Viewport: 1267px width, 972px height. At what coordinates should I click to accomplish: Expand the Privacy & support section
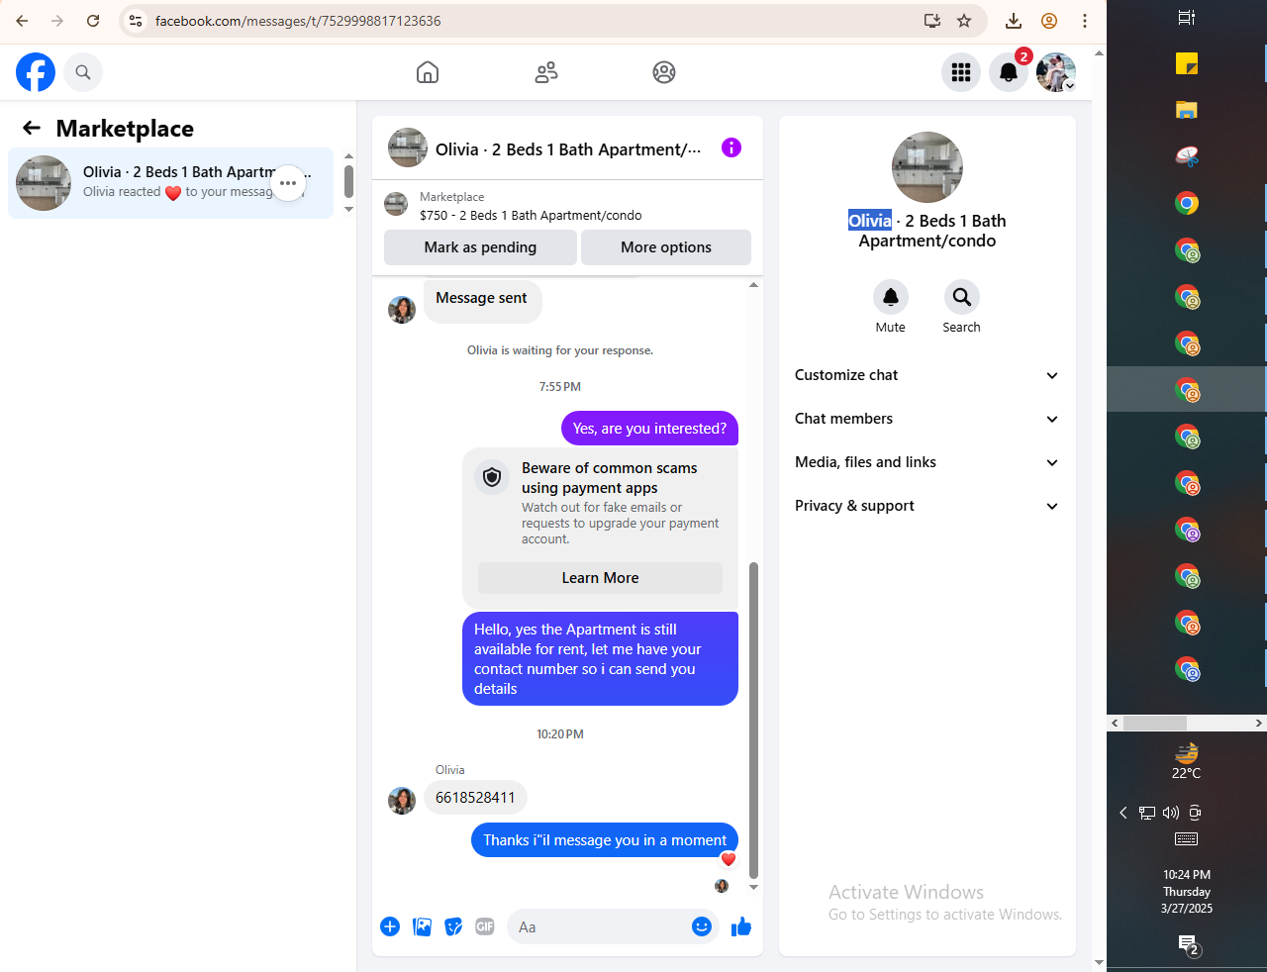(x=927, y=506)
